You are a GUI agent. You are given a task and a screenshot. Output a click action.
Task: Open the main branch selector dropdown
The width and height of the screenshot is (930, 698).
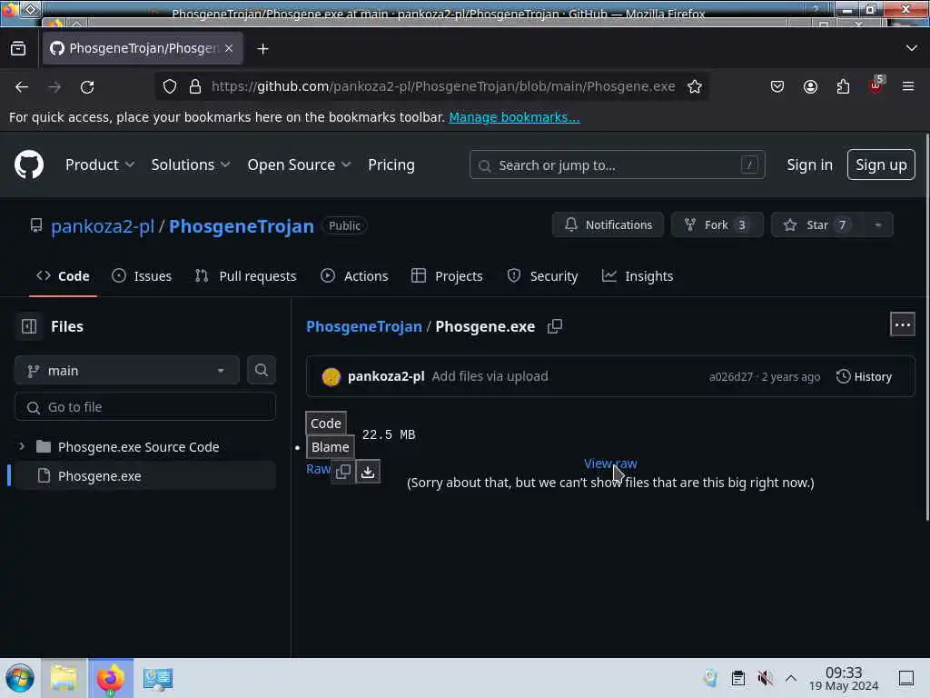pyautogui.click(x=127, y=371)
